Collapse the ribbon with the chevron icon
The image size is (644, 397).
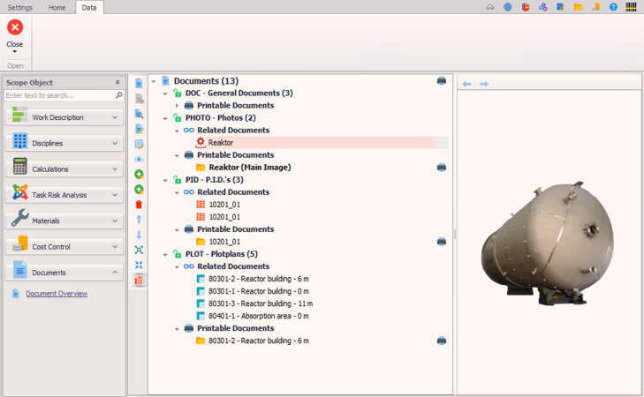click(490, 7)
